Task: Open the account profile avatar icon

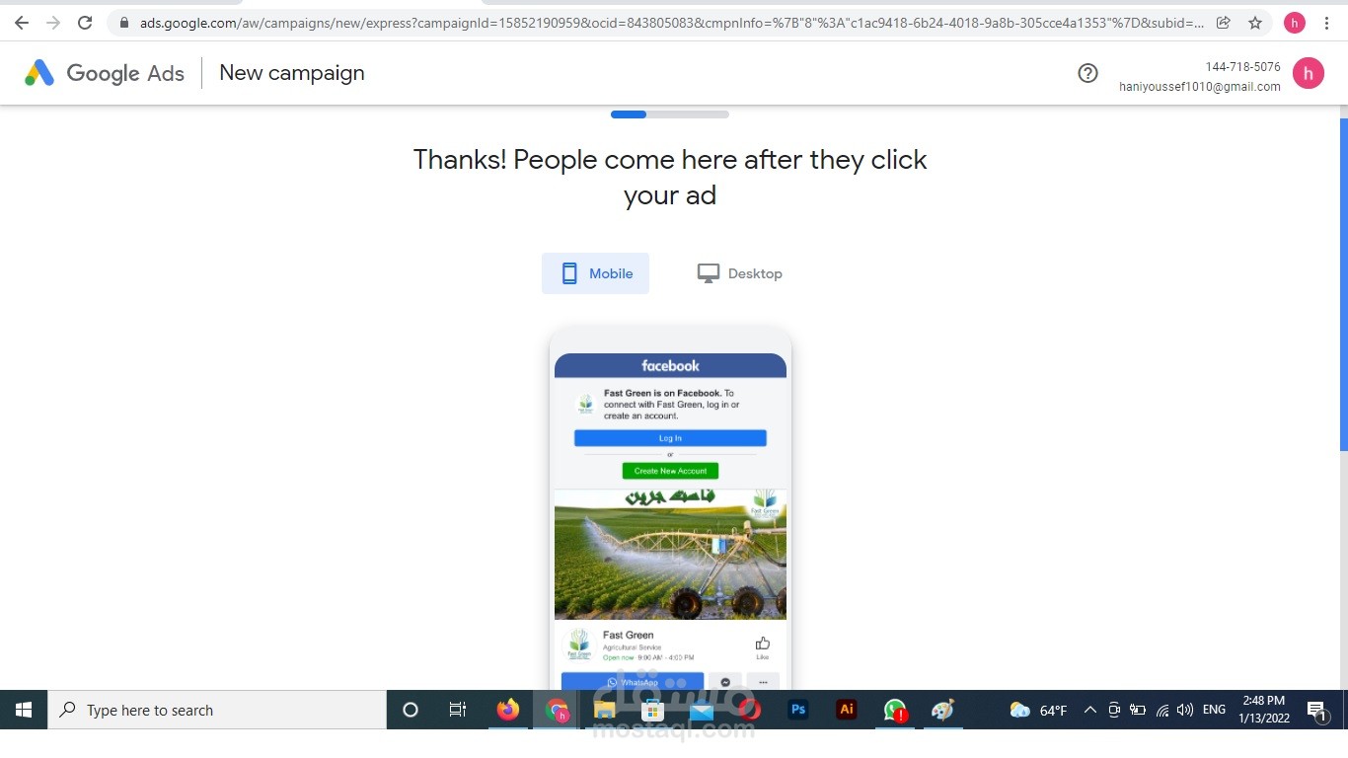Action: [x=1309, y=72]
